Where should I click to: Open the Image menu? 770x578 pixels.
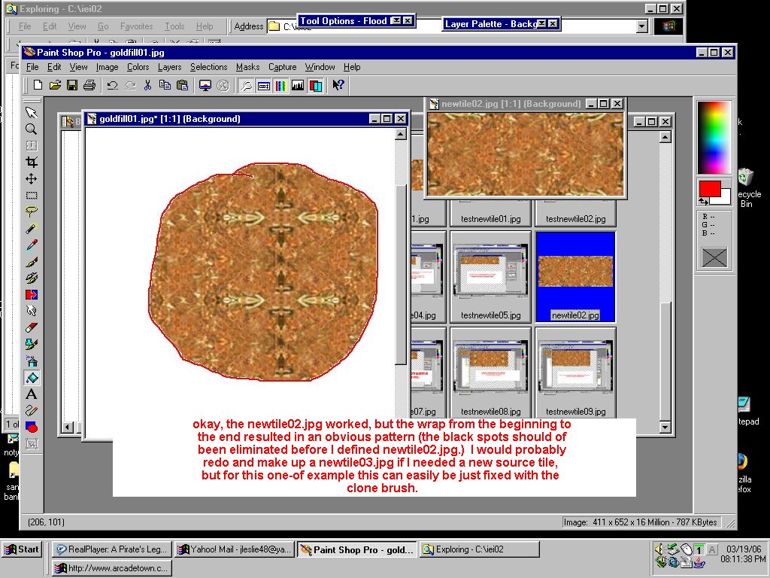click(107, 67)
